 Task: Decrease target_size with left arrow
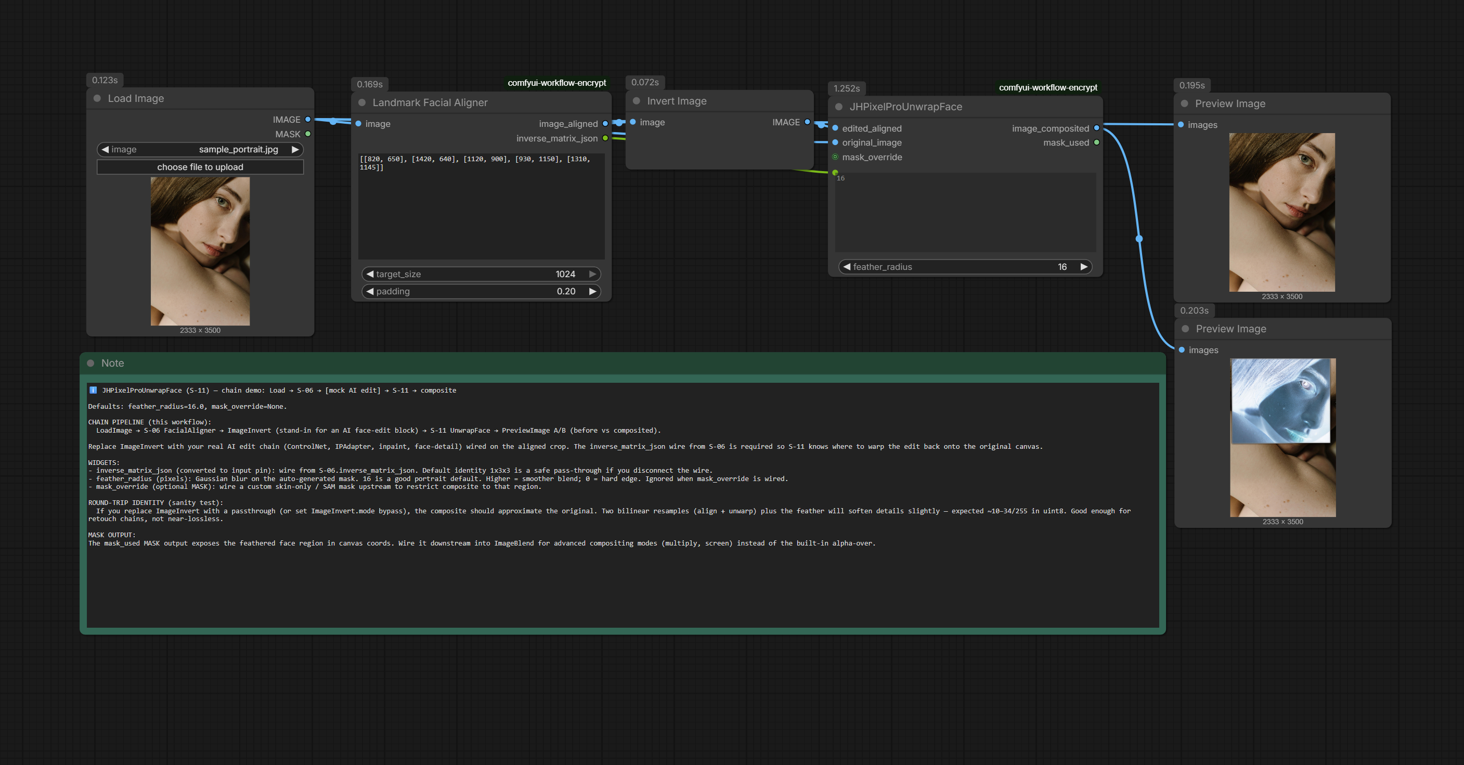370,274
